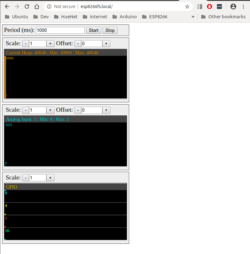
Task: Expand hidden bookmarks with double chevron
Action: [193, 17]
